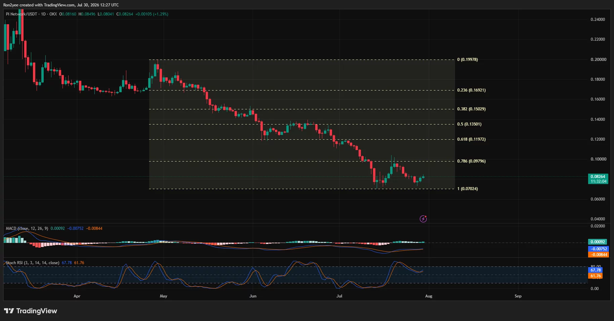Click the 0.04000 price axis label

point(598,219)
